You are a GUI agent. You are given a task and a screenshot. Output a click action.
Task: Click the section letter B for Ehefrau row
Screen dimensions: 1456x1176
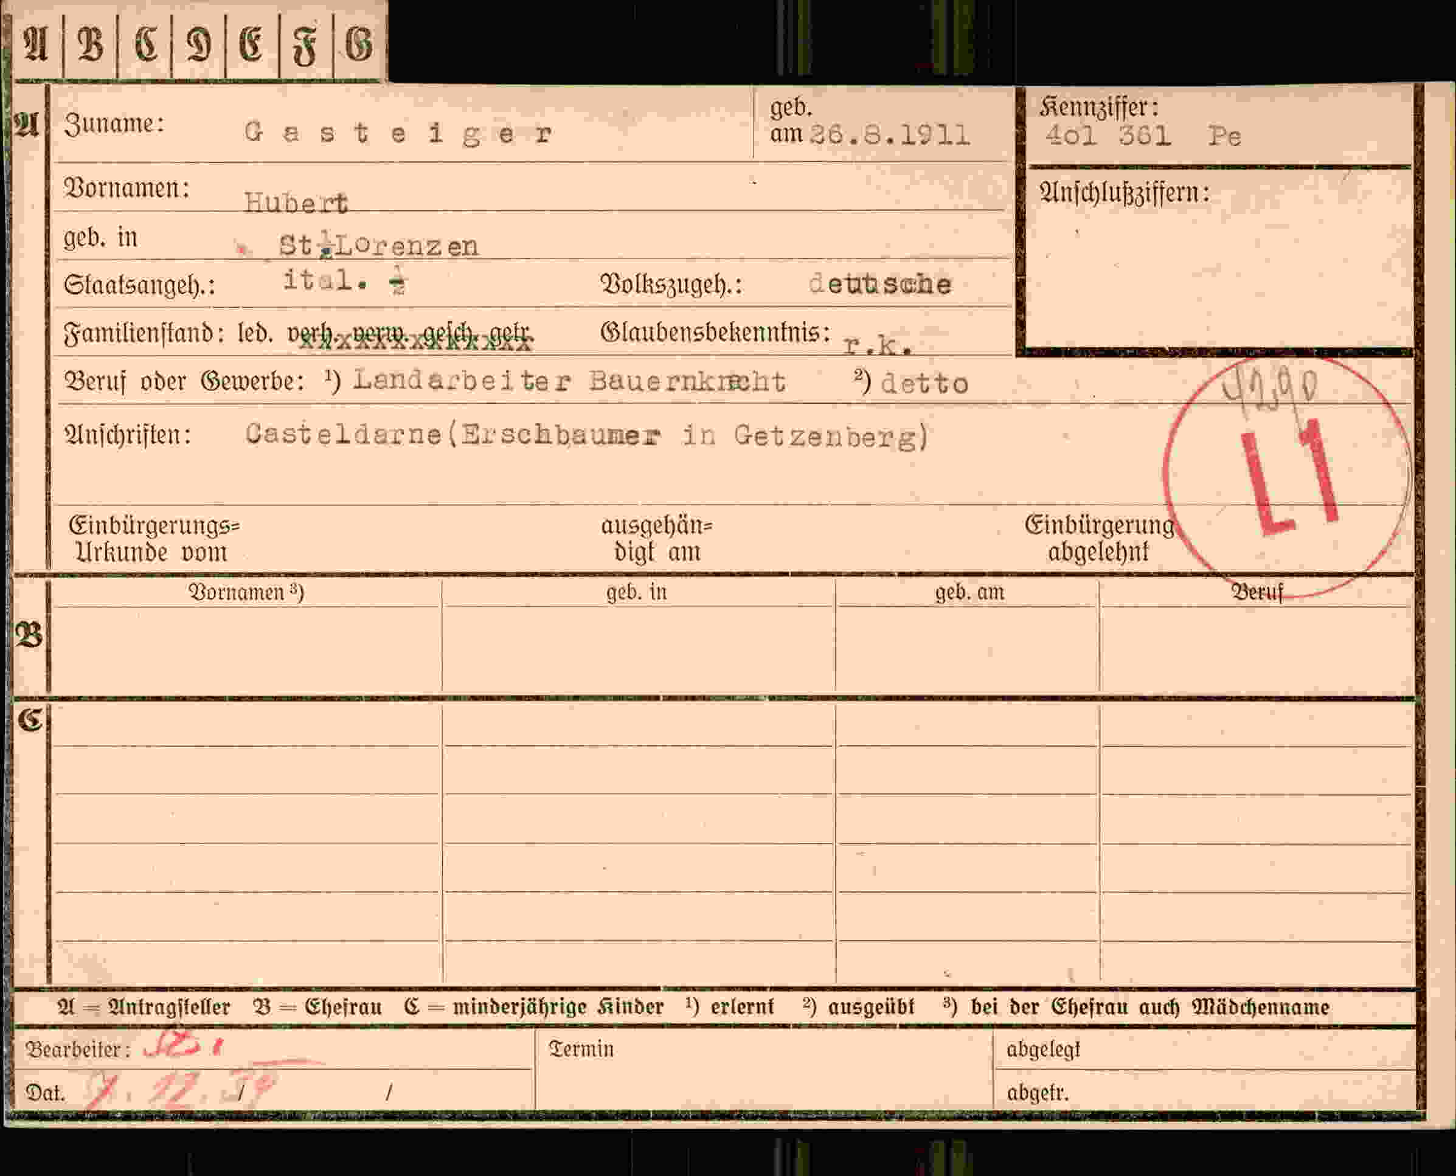pos(29,635)
